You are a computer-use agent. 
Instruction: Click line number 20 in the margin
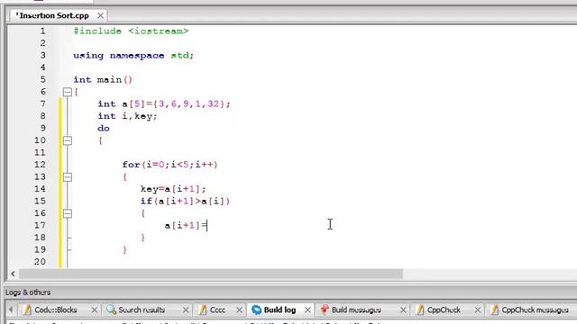pyautogui.click(x=40, y=262)
